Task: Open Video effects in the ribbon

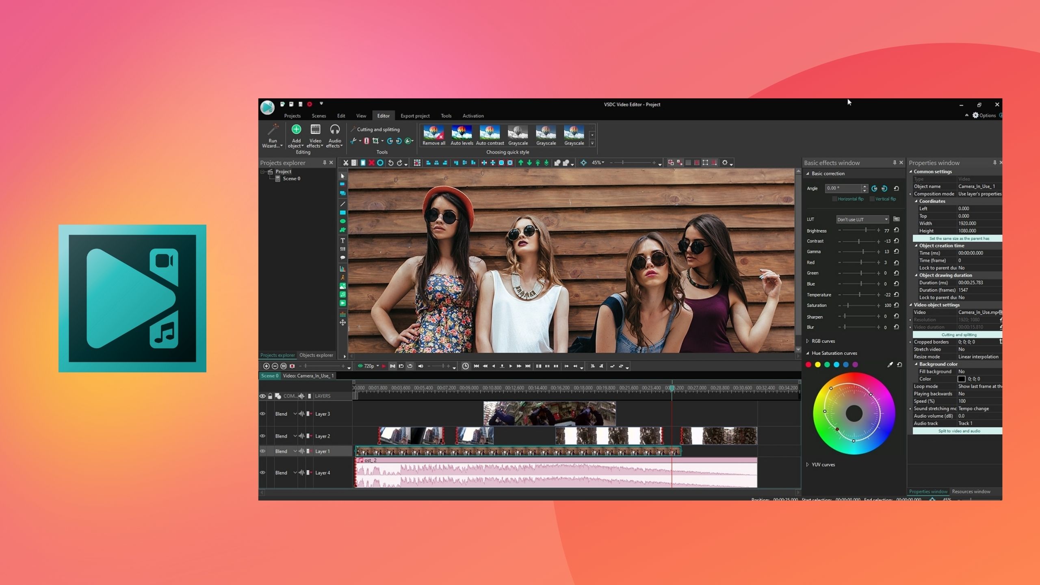Action: click(x=315, y=136)
